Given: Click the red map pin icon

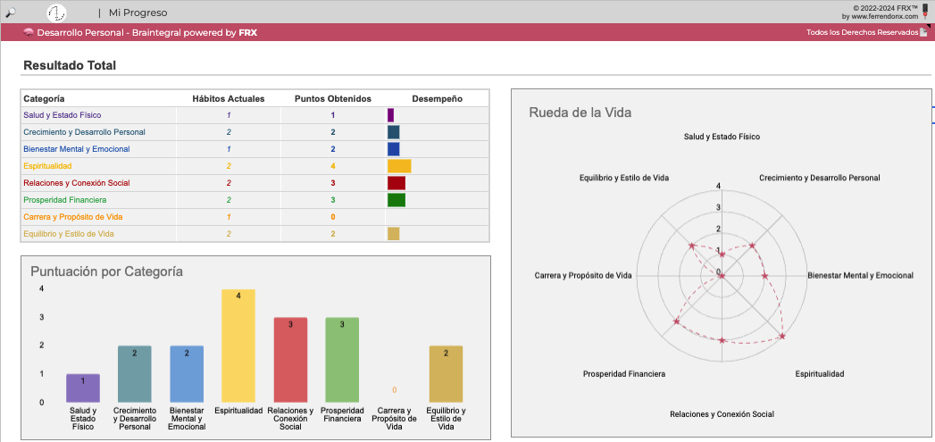Looking at the screenshot, I should pyautogui.click(x=925, y=17).
